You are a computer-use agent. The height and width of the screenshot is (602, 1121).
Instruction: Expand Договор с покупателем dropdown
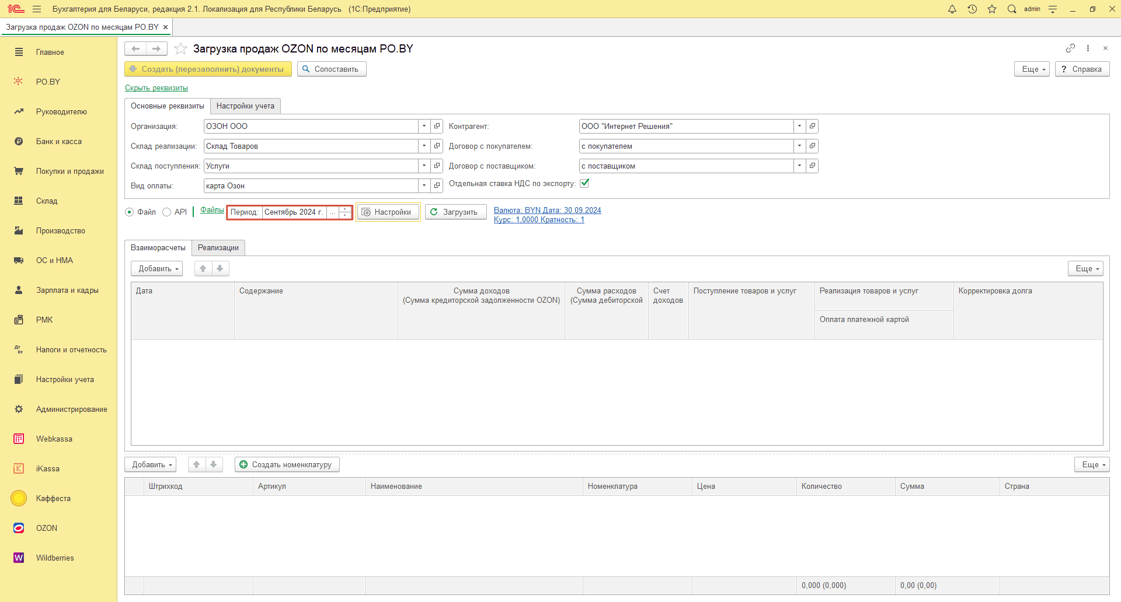pyautogui.click(x=800, y=146)
